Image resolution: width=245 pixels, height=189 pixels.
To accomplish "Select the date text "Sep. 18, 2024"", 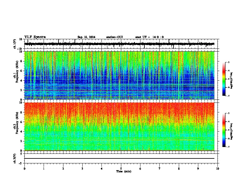I will click(x=86, y=37).
